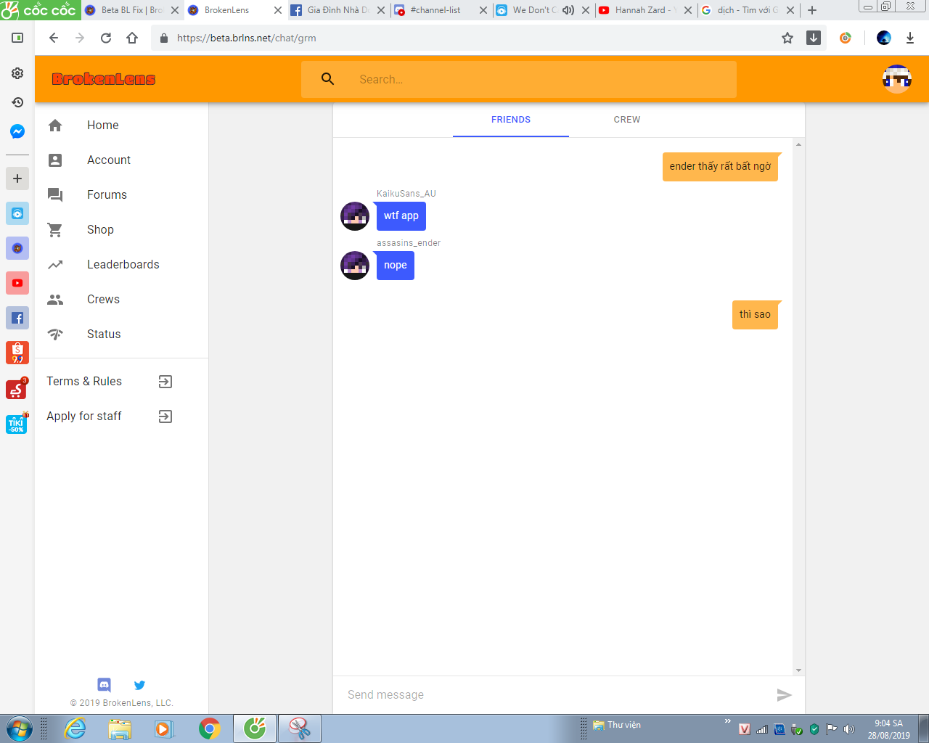Open the Twitter bird icon in footer
Viewport: 929px width, 743px height.
tap(139, 685)
